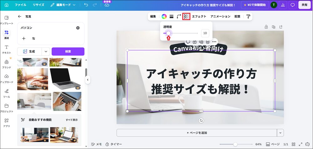Click the rotate handle below the element
Screen dimensions: 313x149
201,120
